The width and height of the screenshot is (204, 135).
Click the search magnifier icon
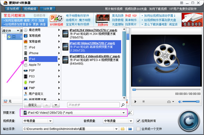[123, 105]
